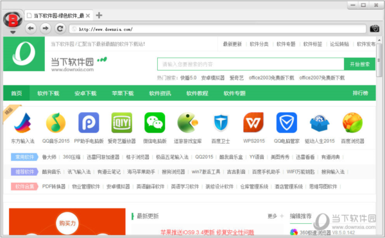Reload the page with refresh button

click(x=60, y=28)
